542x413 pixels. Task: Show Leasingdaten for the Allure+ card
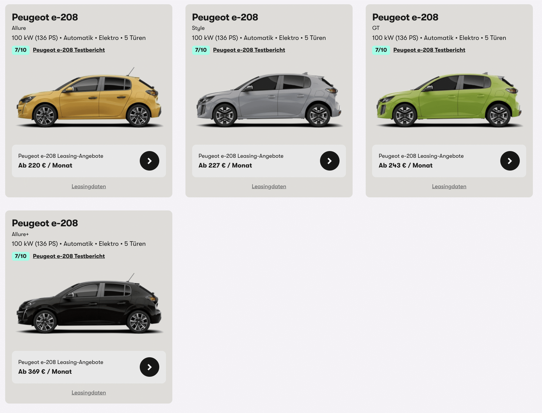[89, 393]
